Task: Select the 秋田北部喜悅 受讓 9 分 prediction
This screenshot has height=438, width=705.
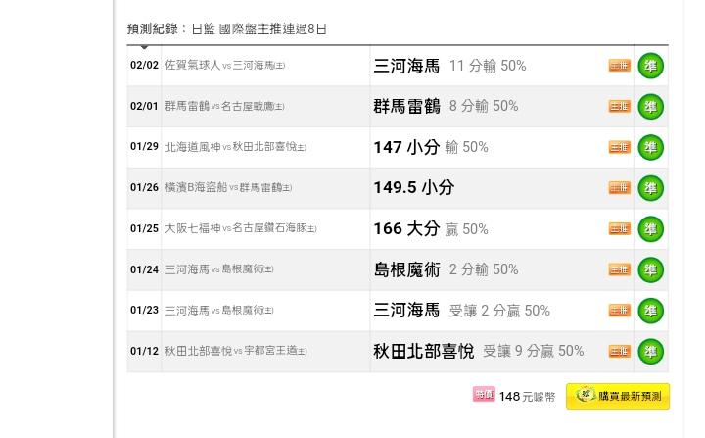Action: [x=479, y=351]
